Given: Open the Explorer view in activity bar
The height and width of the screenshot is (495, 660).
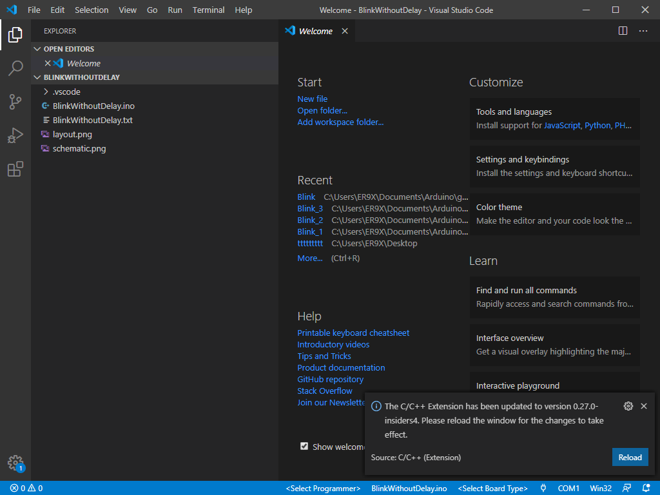Looking at the screenshot, I should tap(15, 35).
